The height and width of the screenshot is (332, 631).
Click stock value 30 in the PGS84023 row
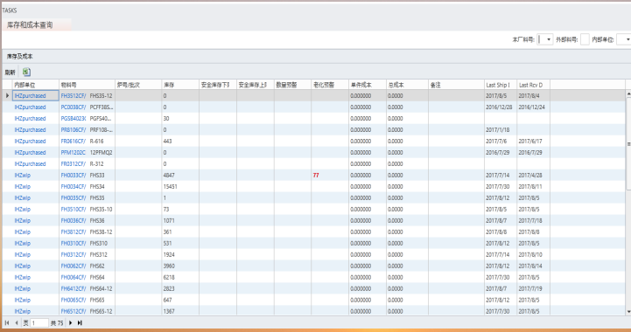point(166,119)
